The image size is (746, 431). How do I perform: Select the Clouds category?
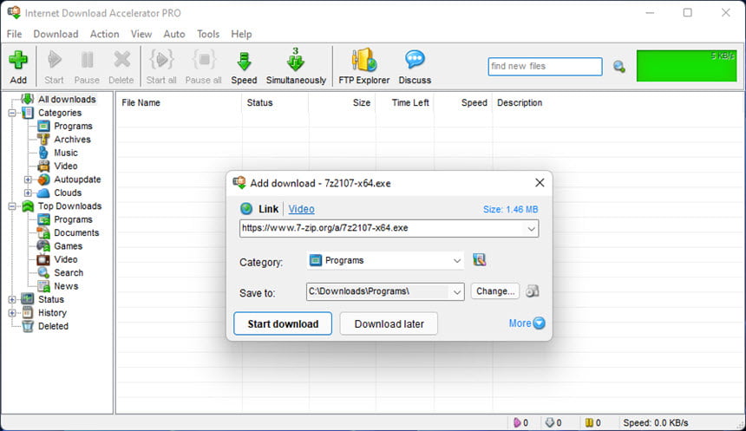[x=68, y=193]
